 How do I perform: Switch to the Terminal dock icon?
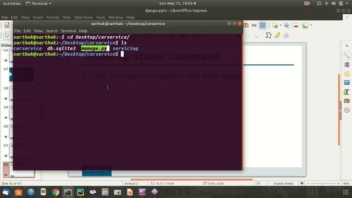pos(68,192)
